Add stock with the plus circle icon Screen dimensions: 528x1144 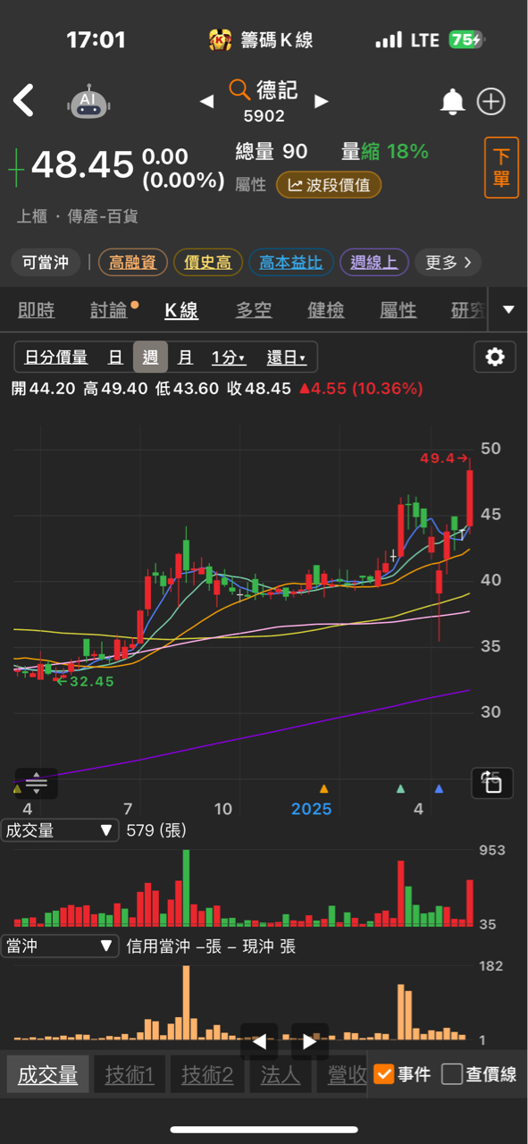[x=491, y=102]
